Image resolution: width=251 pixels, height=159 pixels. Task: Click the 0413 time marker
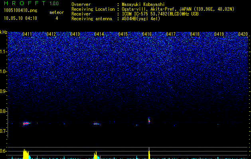[75, 34]
